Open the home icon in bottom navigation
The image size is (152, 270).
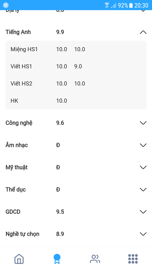point(19,259)
